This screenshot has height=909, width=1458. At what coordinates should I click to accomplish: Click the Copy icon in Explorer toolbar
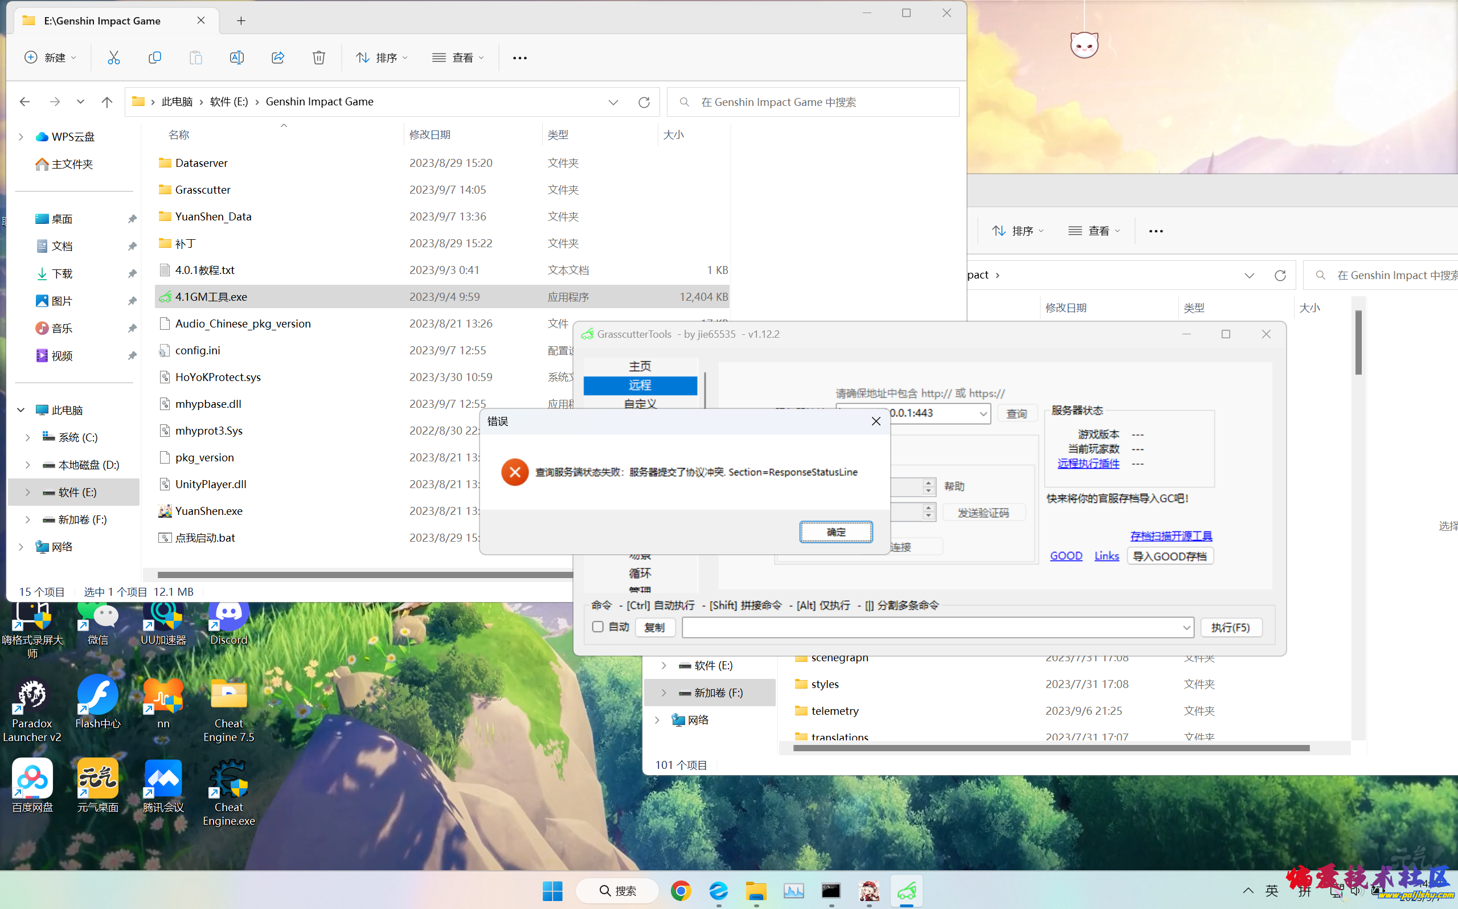pyautogui.click(x=154, y=58)
